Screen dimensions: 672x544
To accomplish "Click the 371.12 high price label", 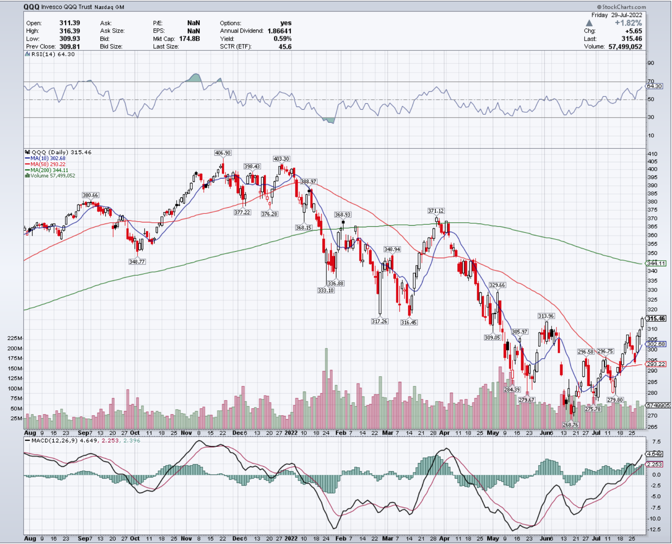I will pyautogui.click(x=436, y=211).
